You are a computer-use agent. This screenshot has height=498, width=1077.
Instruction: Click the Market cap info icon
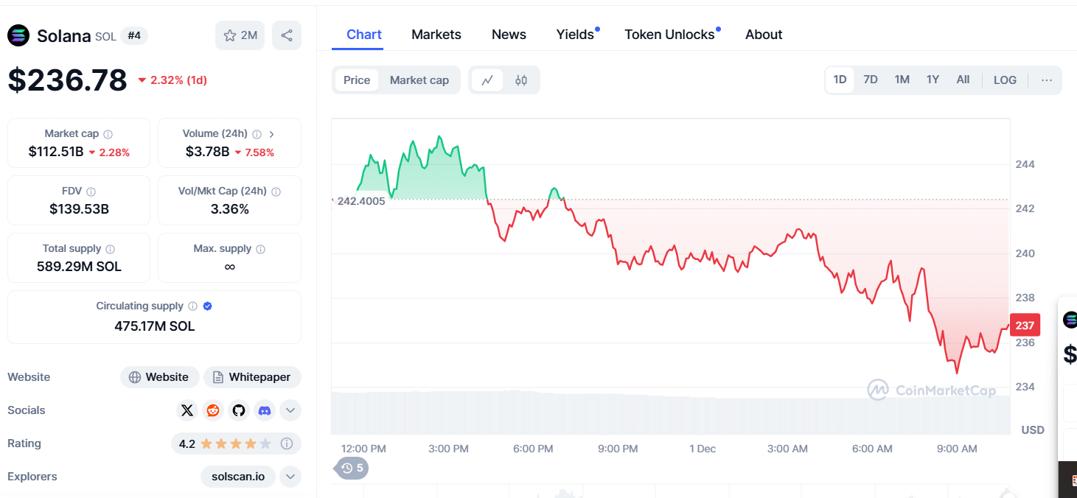click(108, 134)
